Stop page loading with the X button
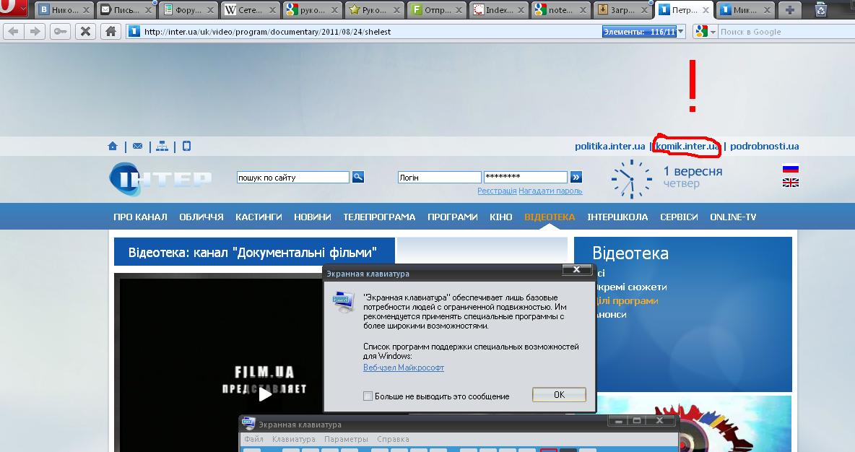The height and width of the screenshot is (452, 855). coord(85,32)
